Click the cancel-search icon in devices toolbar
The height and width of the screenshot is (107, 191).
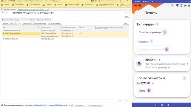20,23
